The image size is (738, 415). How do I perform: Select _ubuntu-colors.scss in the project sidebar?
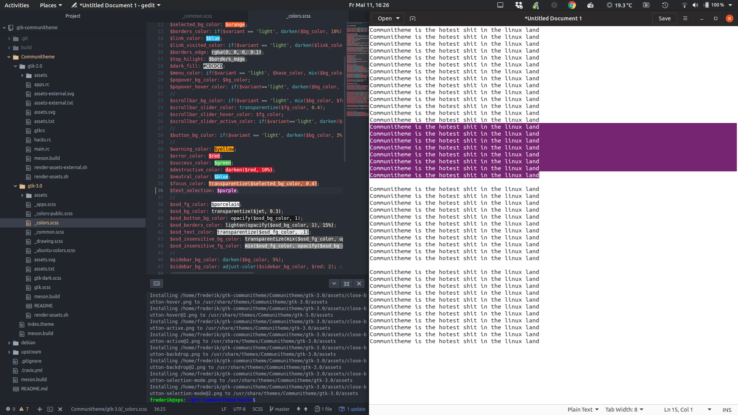coord(55,250)
